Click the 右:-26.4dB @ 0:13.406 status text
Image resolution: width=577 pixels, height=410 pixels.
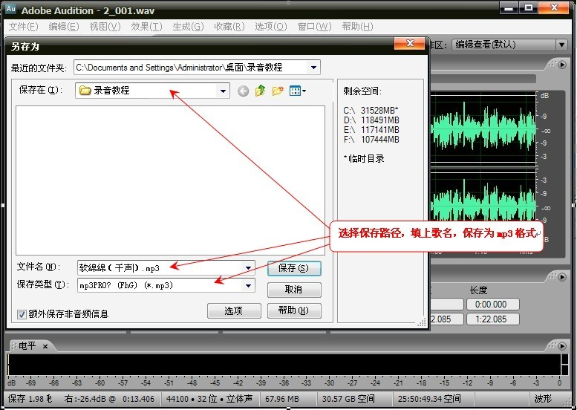[109, 399]
